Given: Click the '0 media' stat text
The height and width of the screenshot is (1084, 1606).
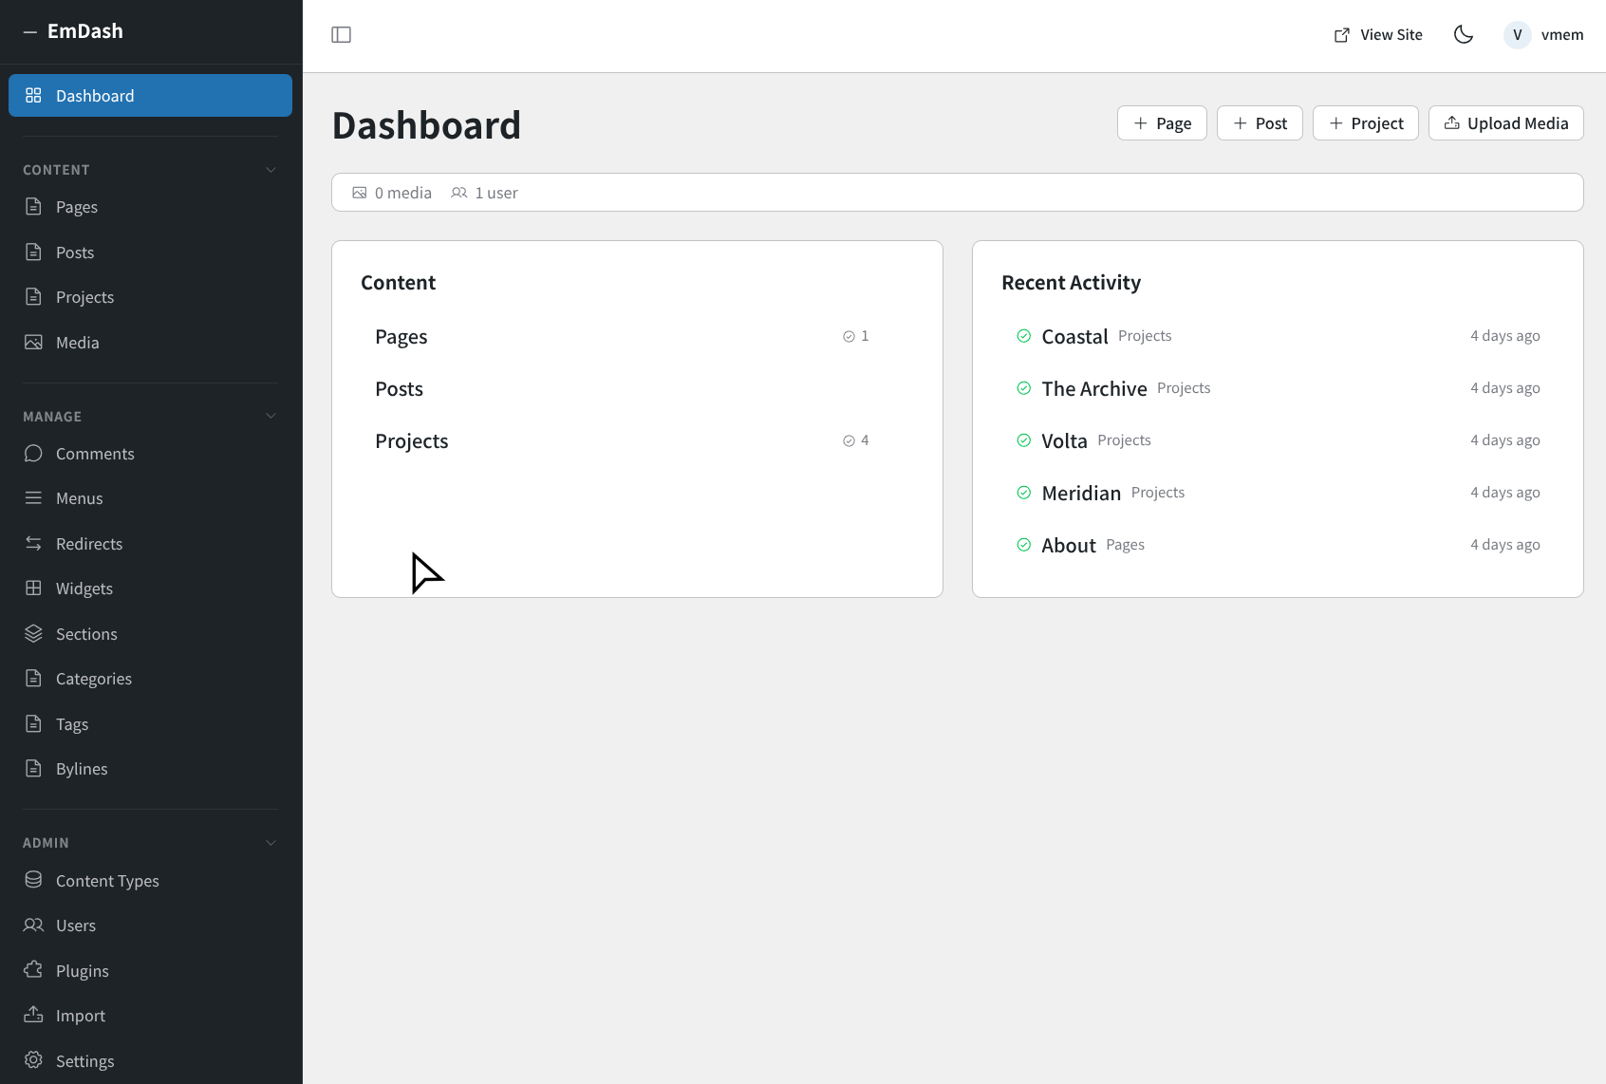Looking at the screenshot, I should [403, 193].
